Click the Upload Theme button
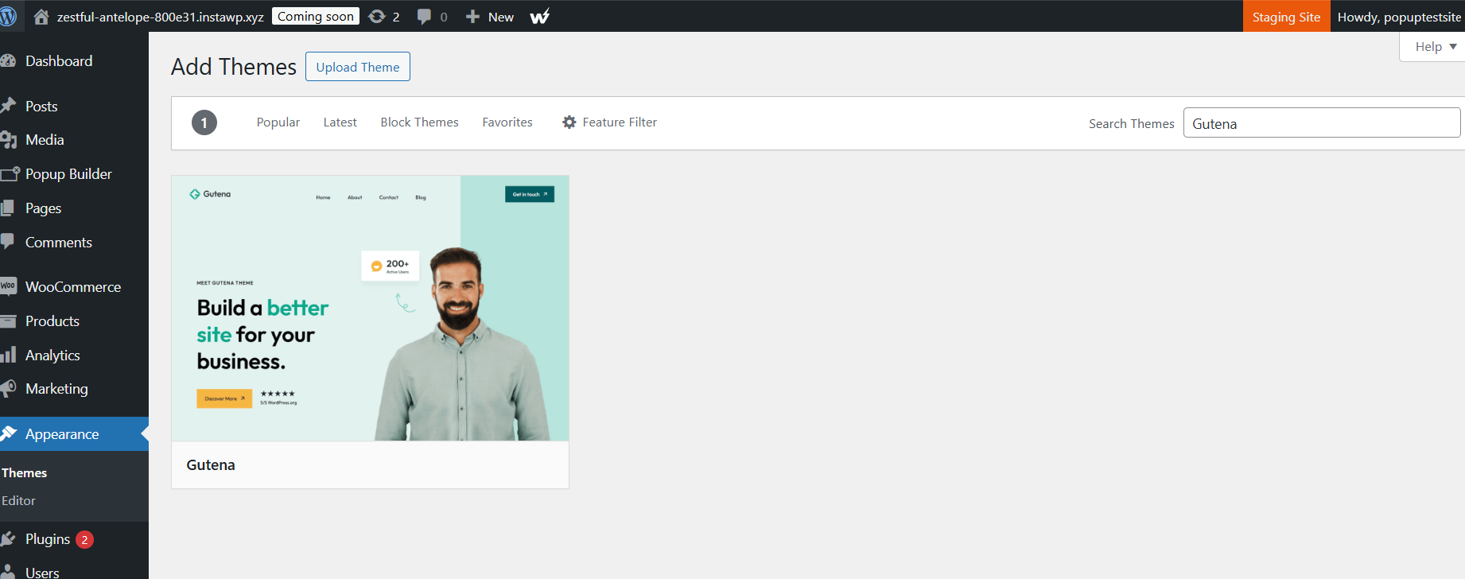Screen dimensions: 1465x579 click(x=358, y=67)
